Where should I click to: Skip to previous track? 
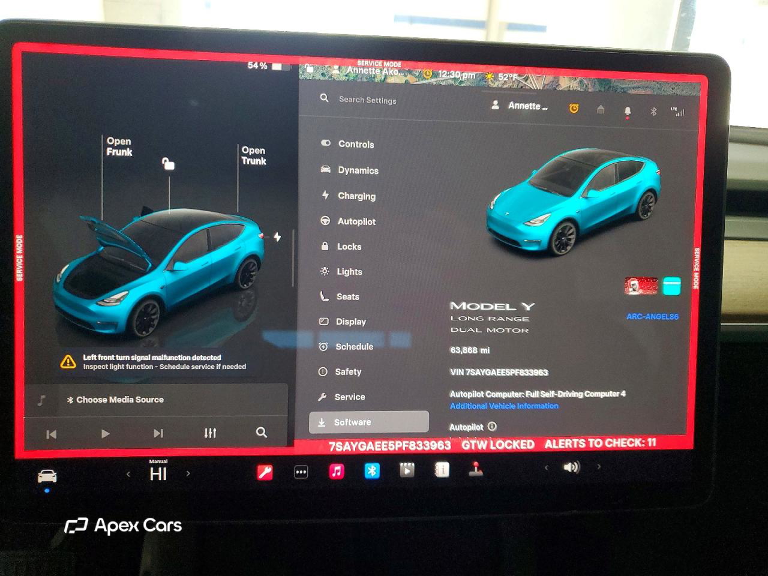[52, 434]
